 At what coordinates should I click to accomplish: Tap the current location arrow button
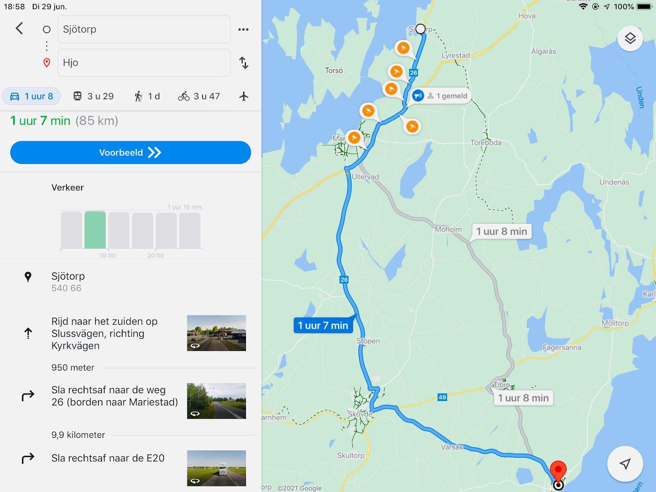pyautogui.click(x=625, y=464)
